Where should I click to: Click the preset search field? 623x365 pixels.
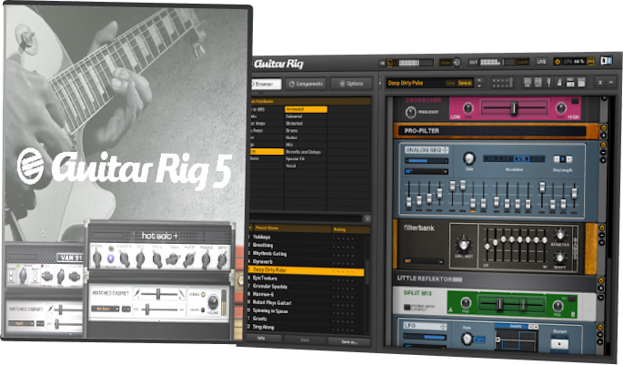306,218
